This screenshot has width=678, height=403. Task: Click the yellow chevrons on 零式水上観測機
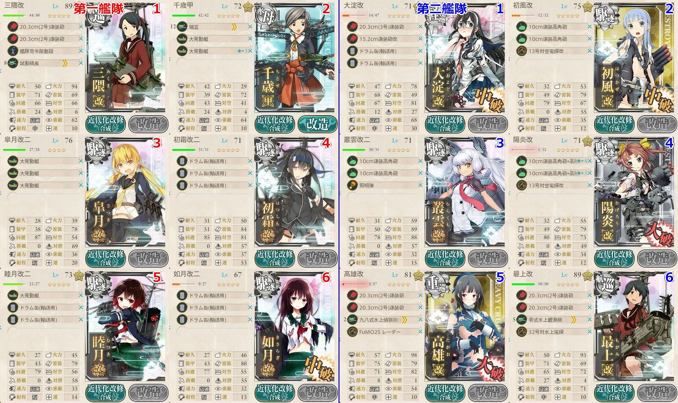(573, 320)
